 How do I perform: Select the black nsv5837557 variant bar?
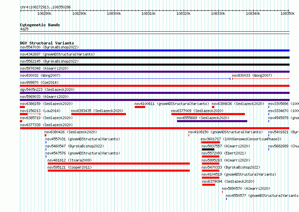point(208,149)
